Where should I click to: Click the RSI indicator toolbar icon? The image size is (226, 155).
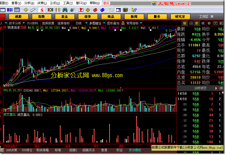coord(10,10)
